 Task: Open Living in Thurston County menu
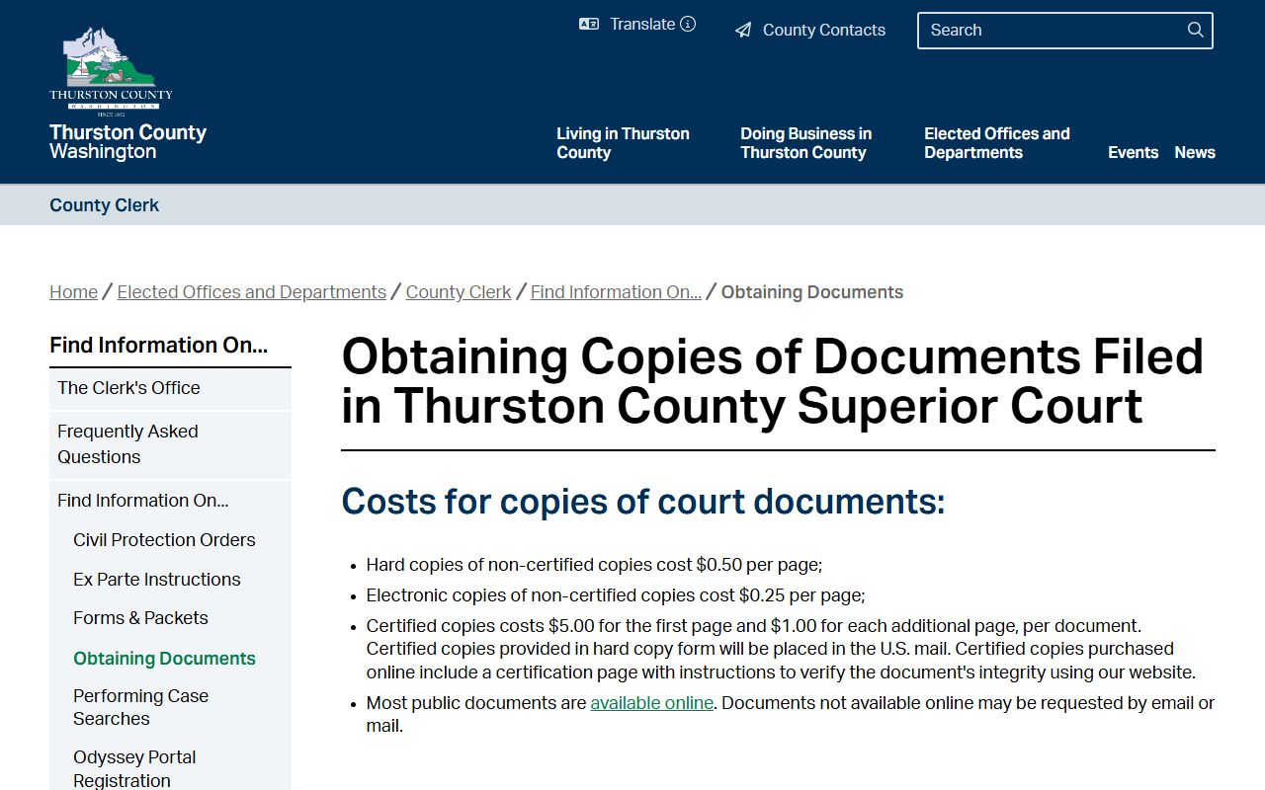623,143
